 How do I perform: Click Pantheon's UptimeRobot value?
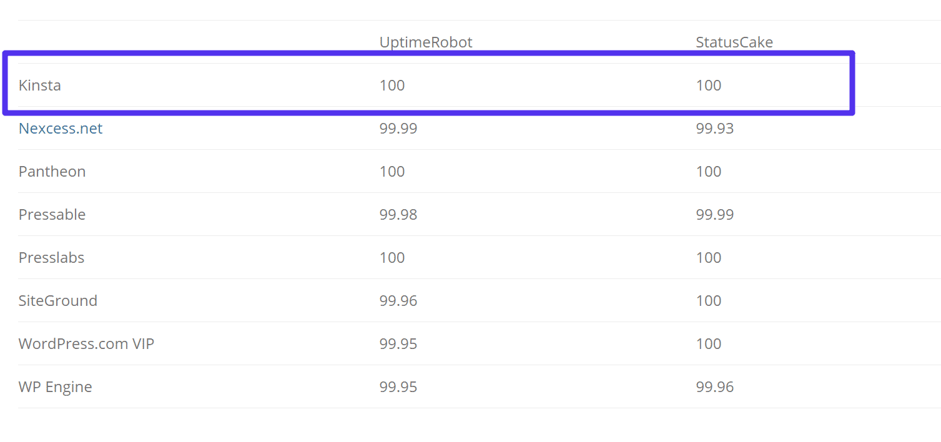click(x=392, y=172)
